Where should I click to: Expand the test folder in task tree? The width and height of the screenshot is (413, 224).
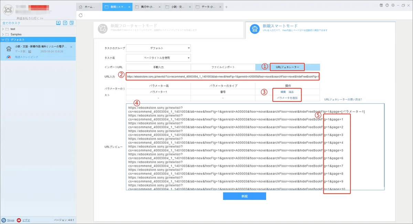click(3, 29)
